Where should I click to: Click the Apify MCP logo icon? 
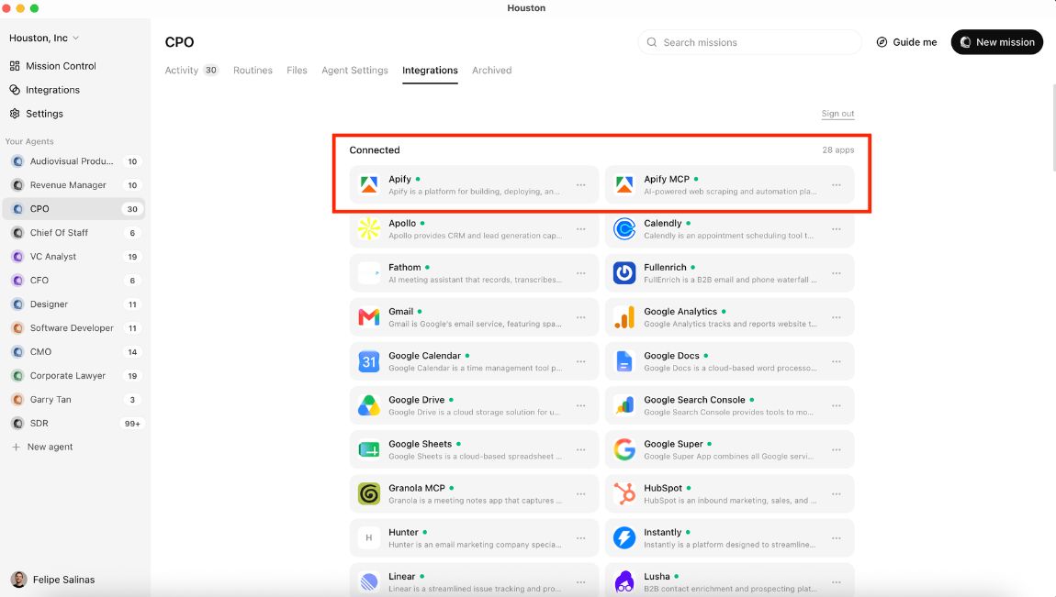(x=624, y=185)
